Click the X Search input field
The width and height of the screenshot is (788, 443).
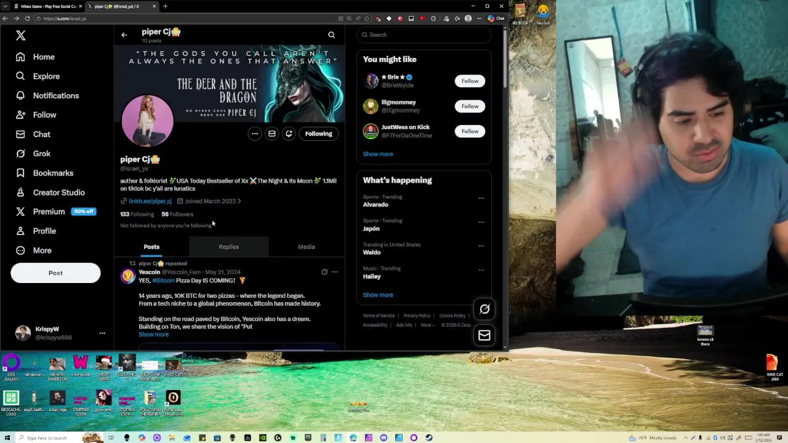click(x=425, y=35)
